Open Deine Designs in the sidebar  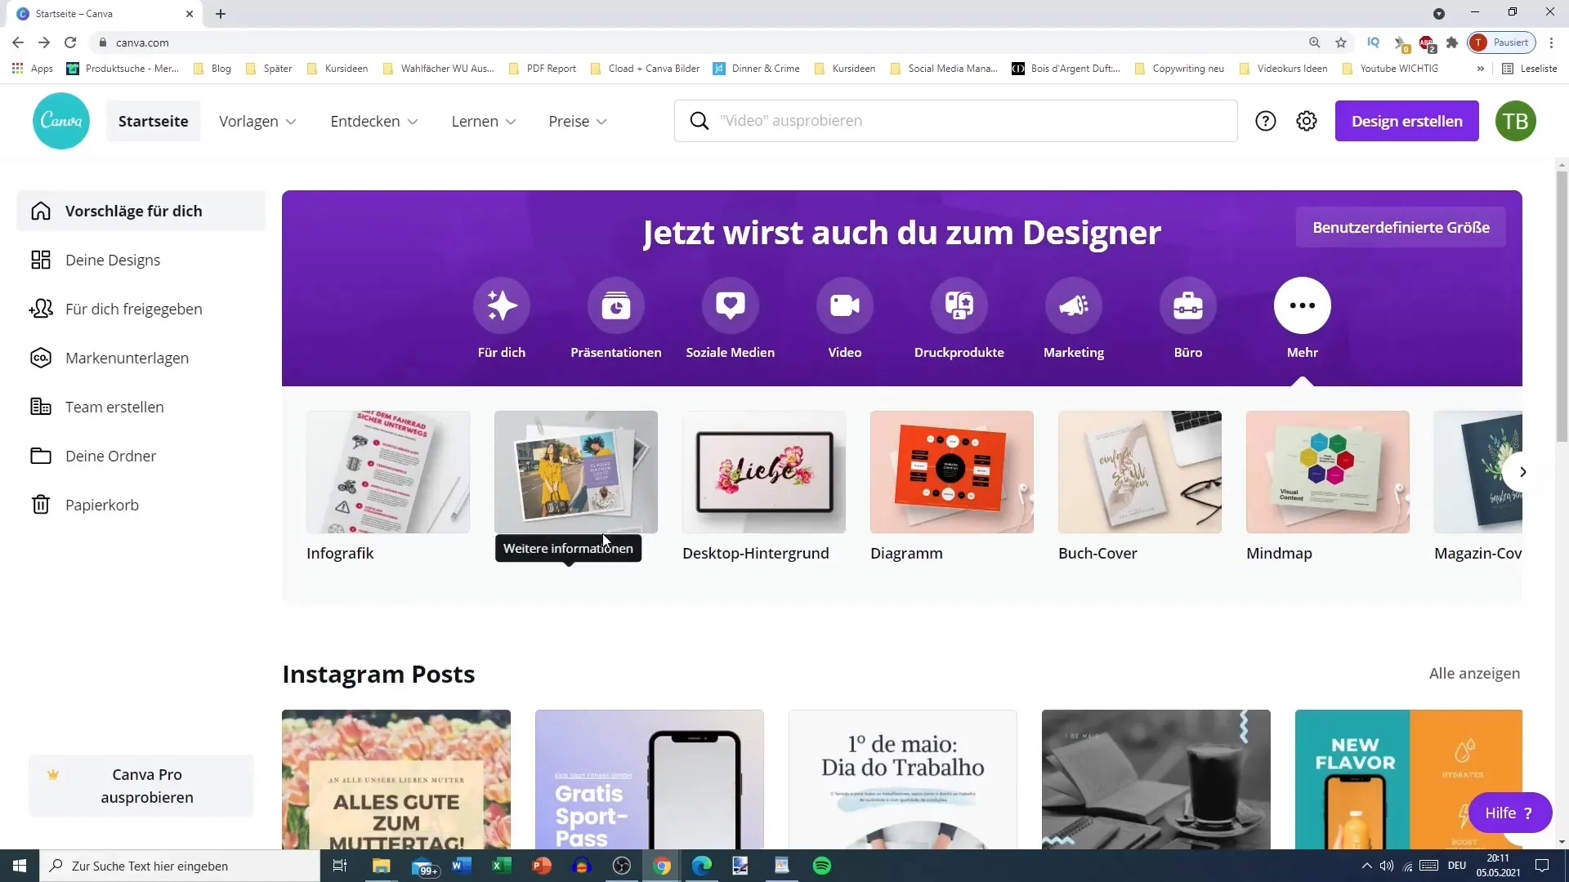coord(141,260)
